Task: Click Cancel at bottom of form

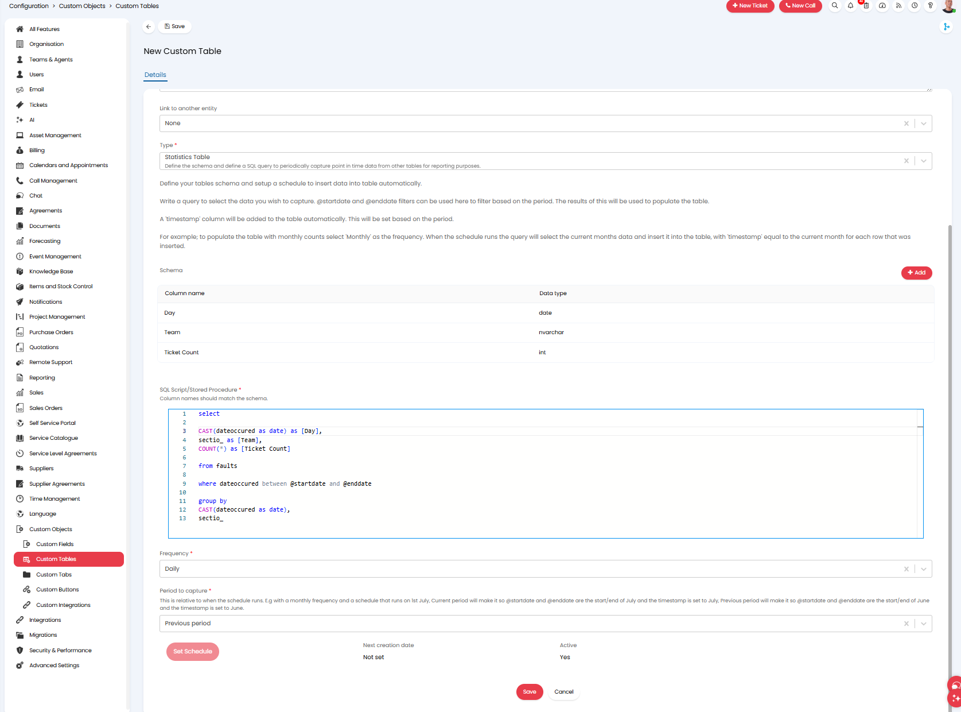Action: 563,692
